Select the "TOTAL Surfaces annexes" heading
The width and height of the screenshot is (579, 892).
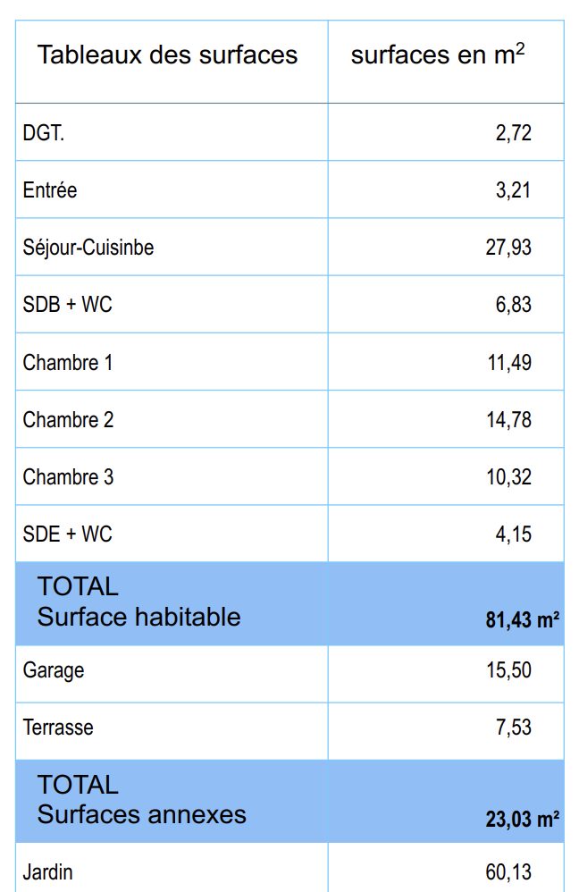tap(141, 800)
